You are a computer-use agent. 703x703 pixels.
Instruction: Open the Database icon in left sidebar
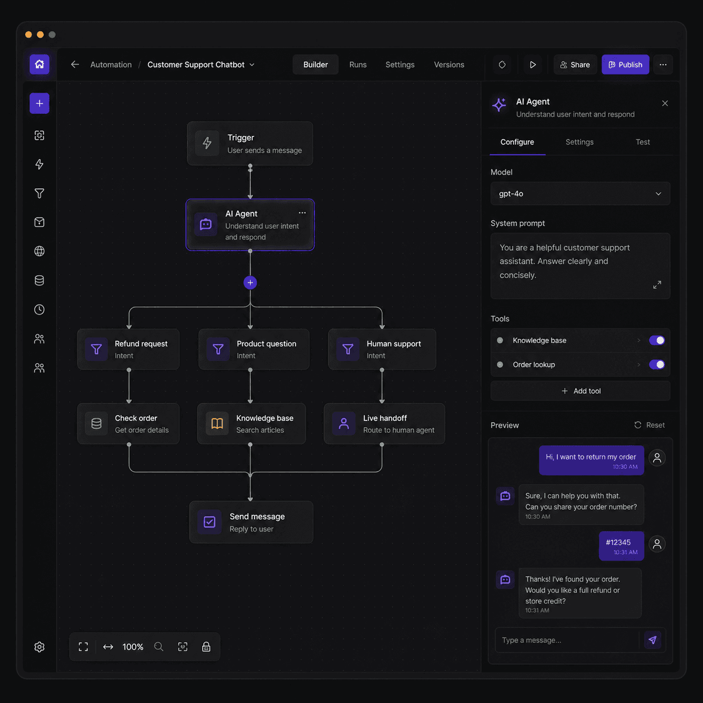39,280
